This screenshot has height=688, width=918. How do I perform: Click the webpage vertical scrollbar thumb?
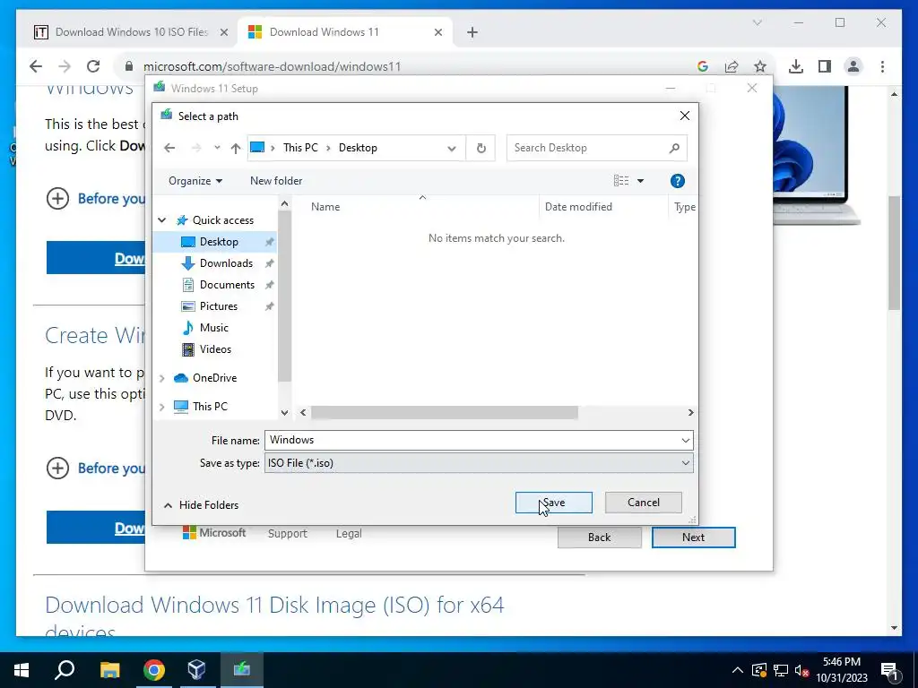click(894, 253)
